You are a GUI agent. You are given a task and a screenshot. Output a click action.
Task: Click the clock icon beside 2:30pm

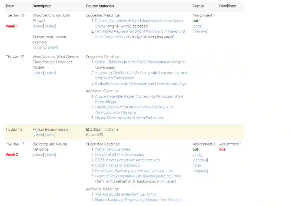click(x=88, y=130)
